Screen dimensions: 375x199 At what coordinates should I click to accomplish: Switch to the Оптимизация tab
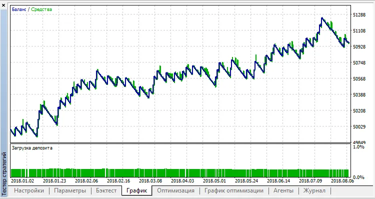pyautogui.click(x=176, y=190)
